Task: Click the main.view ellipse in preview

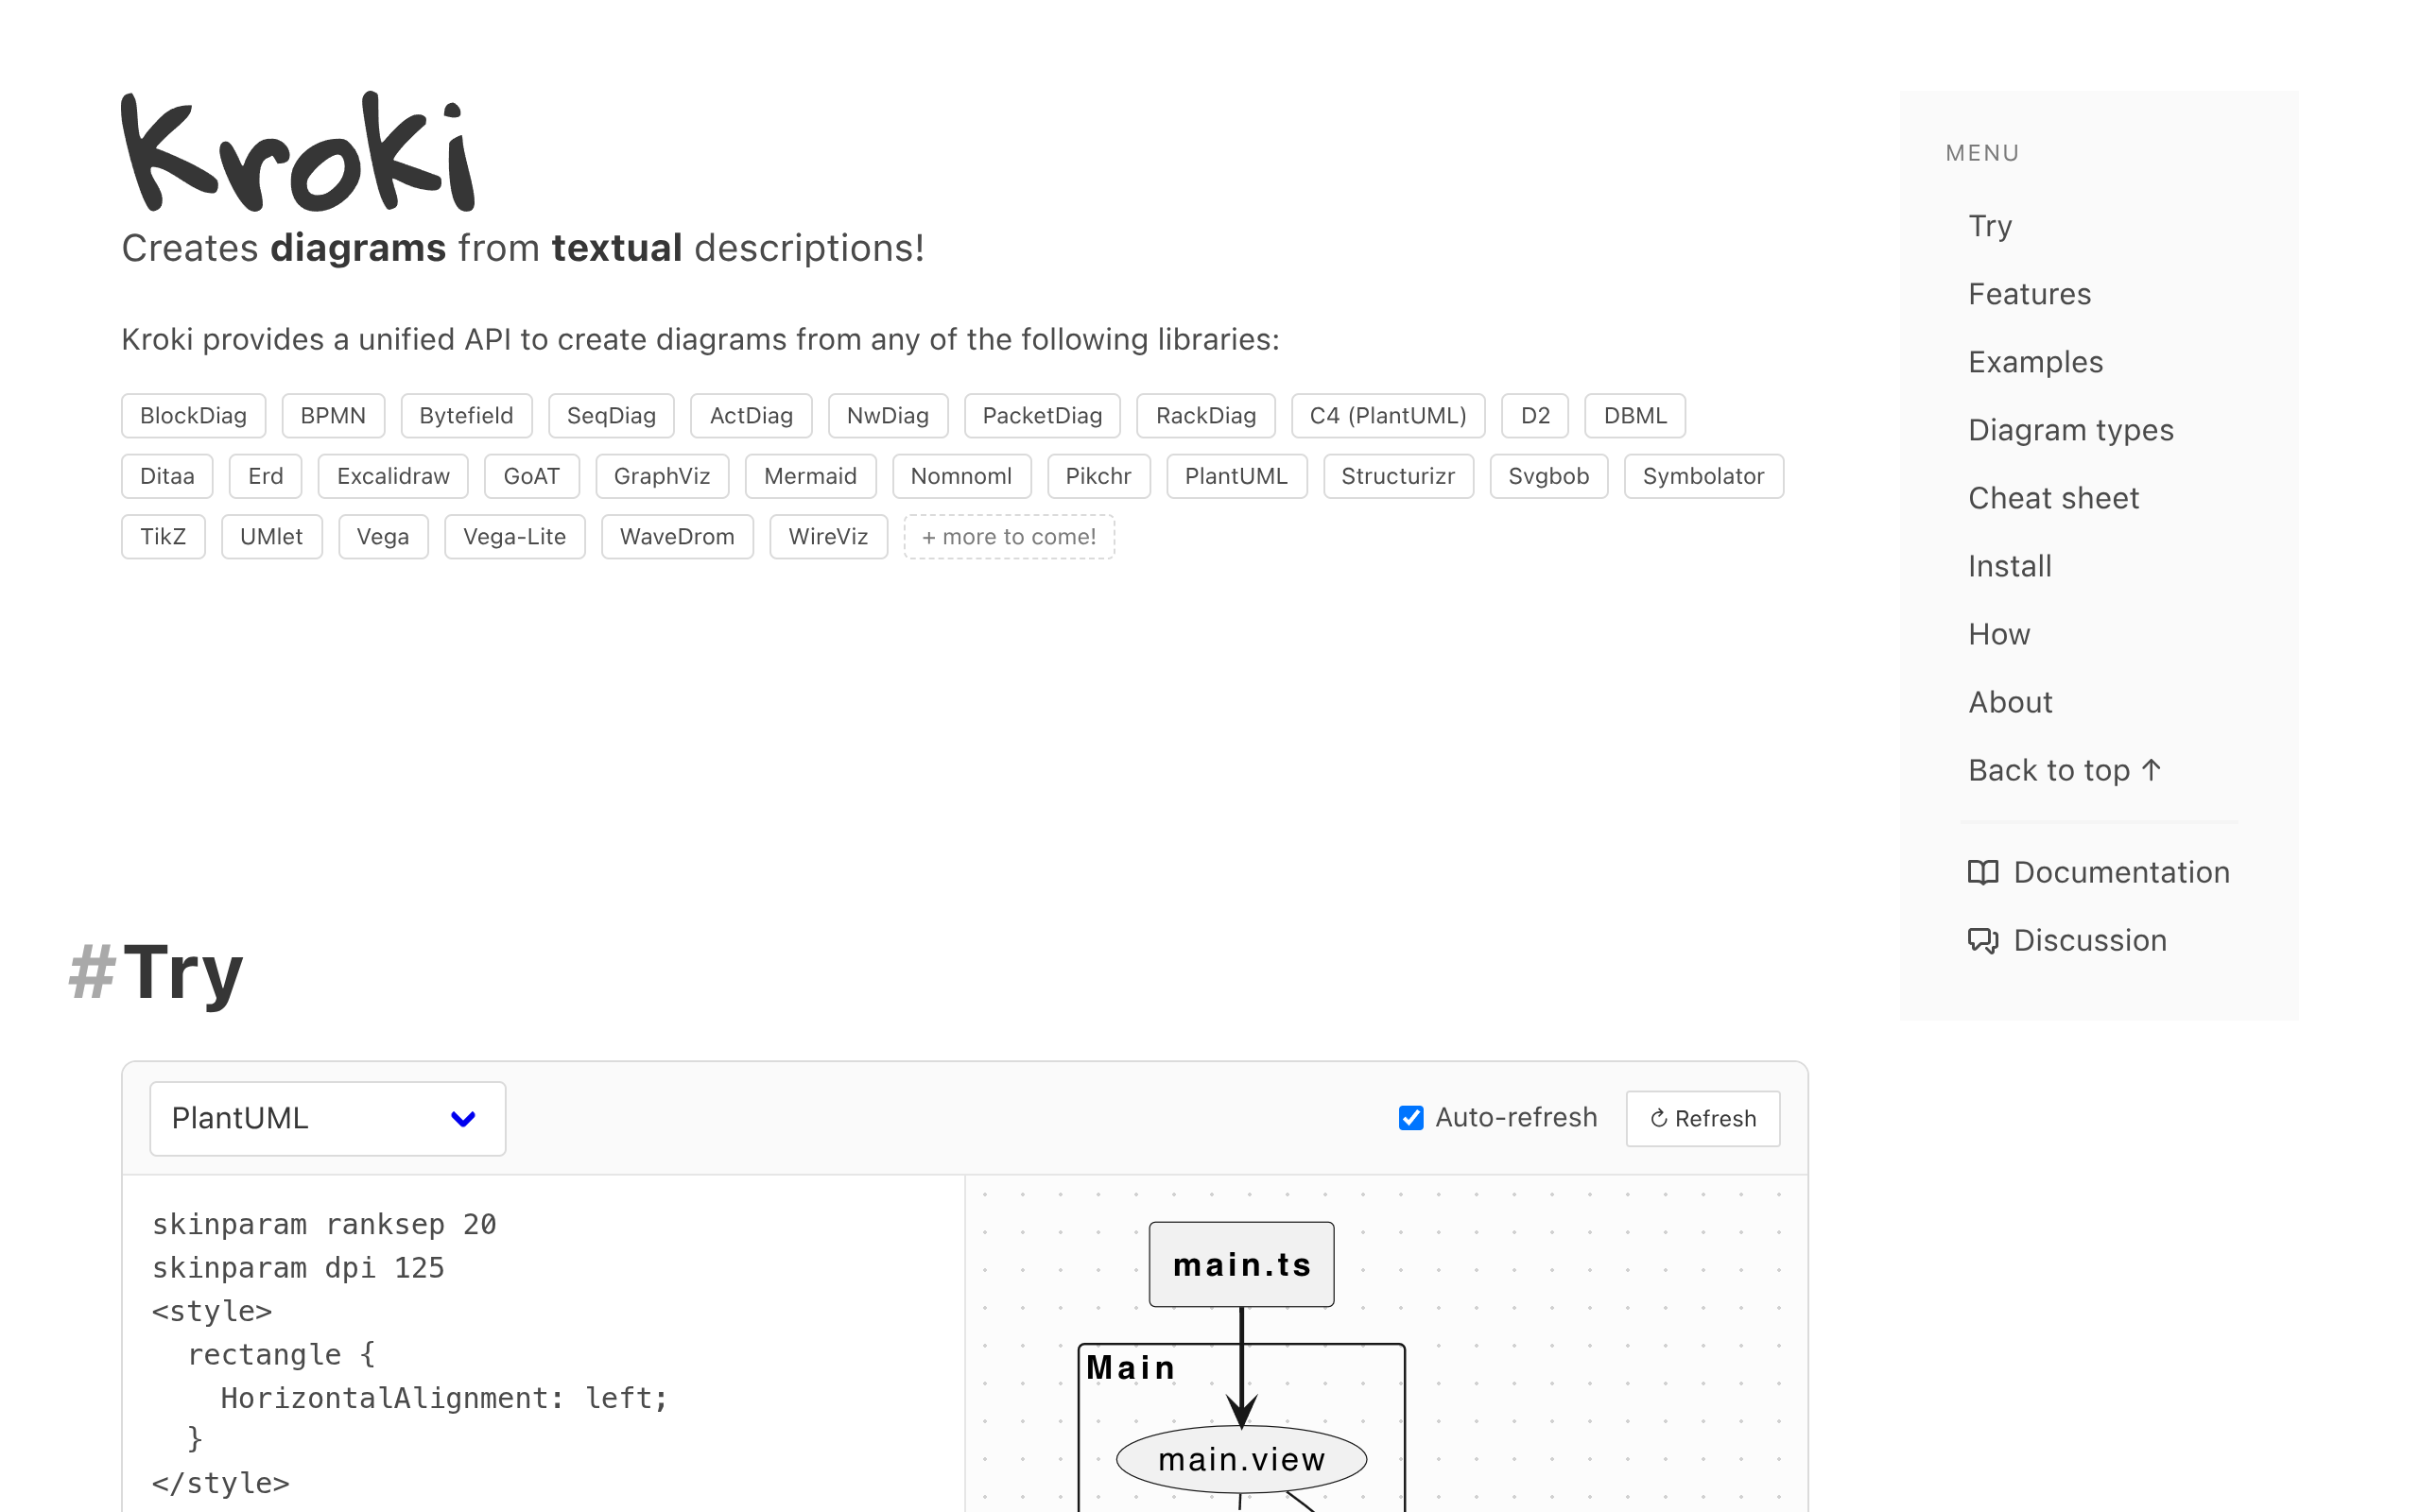Action: (1241, 1460)
